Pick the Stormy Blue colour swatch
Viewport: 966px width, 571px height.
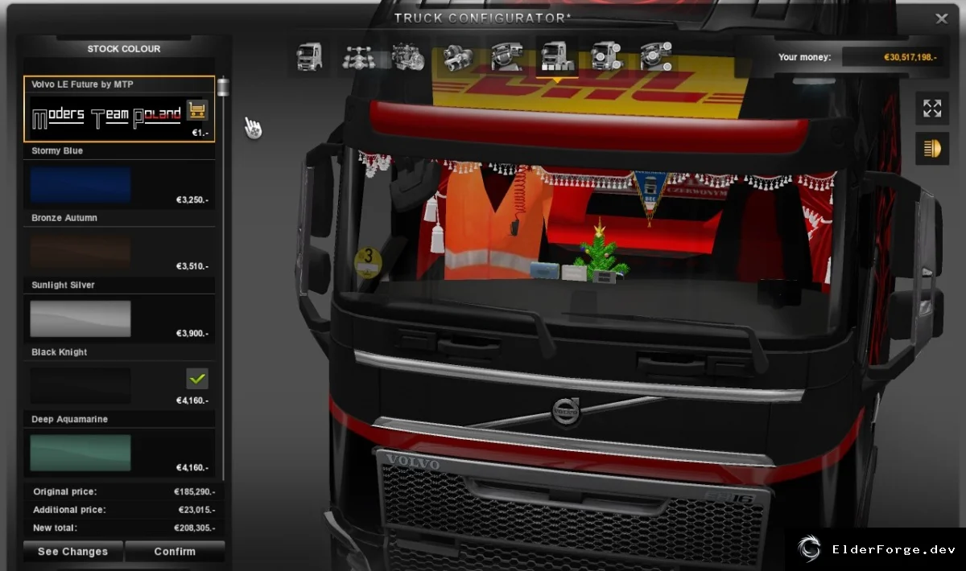tap(80, 184)
